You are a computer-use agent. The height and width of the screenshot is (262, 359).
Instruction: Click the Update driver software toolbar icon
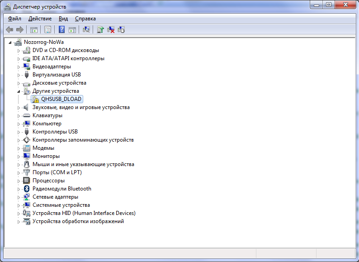(x=100, y=30)
